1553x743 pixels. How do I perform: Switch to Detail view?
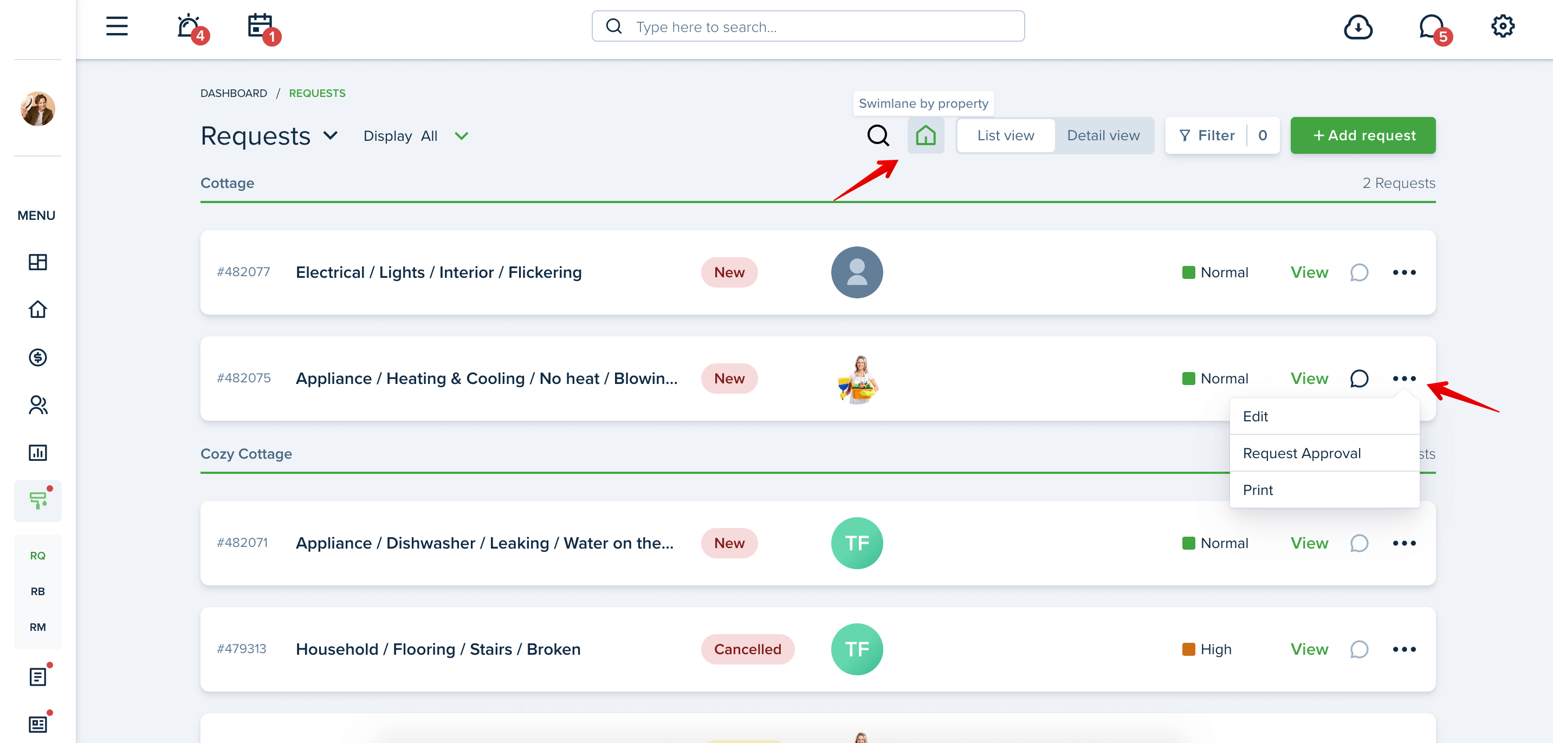coord(1103,135)
